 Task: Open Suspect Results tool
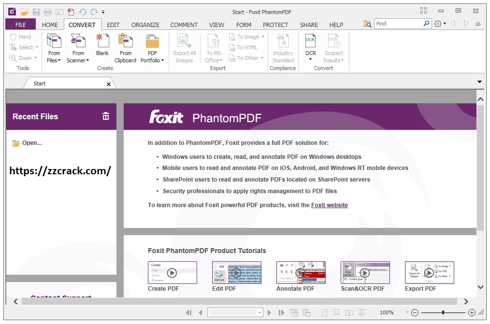[x=333, y=48]
